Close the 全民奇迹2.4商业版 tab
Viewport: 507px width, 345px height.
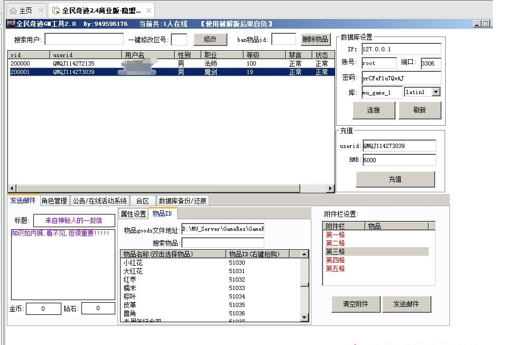click(149, 11)
